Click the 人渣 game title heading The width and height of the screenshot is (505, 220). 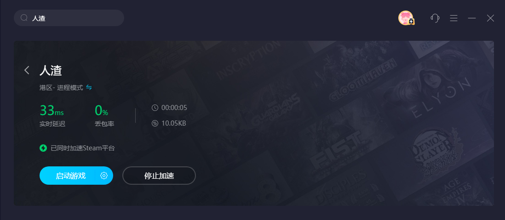51,70
